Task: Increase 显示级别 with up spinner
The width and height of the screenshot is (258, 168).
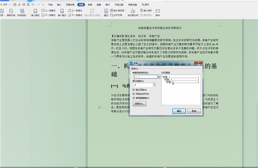Action: pos(154,84)
